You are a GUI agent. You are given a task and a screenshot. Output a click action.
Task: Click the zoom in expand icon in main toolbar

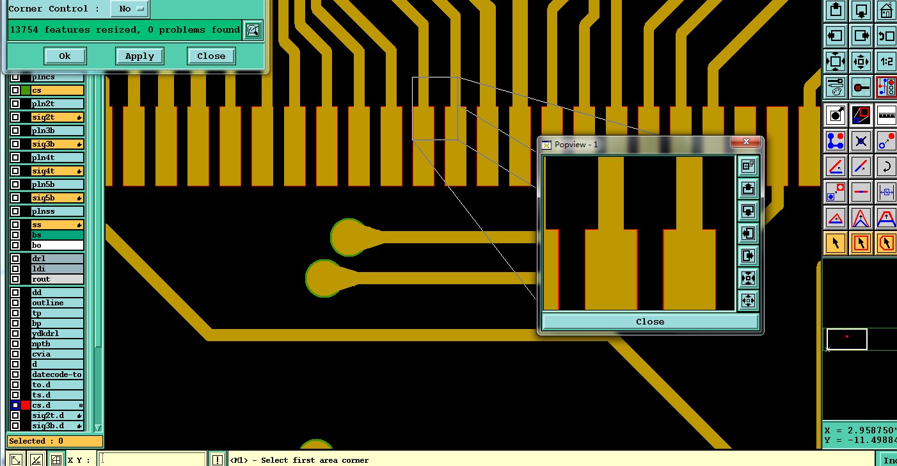click(x=836, y=61)
